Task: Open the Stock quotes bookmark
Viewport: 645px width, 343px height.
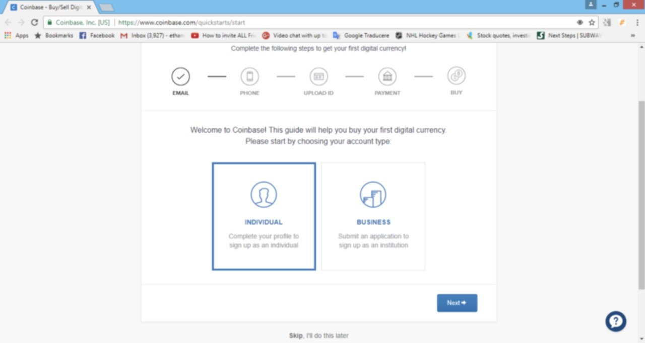Action: coord(498,36)
